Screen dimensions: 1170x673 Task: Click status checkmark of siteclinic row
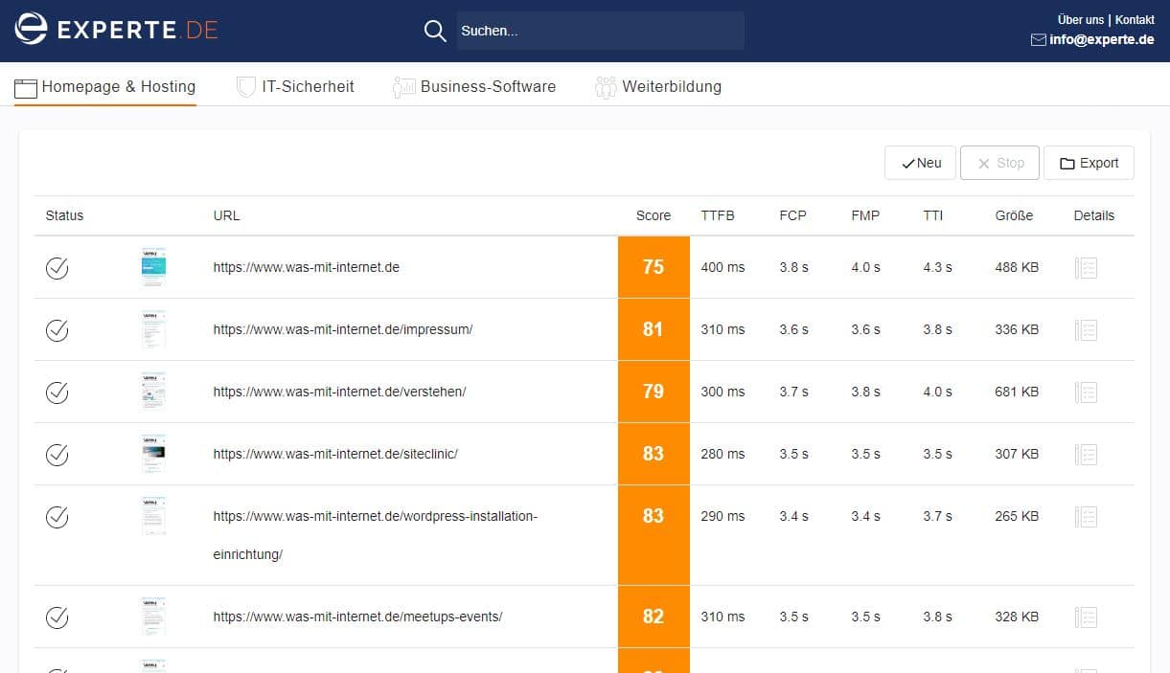click(57, 454)
